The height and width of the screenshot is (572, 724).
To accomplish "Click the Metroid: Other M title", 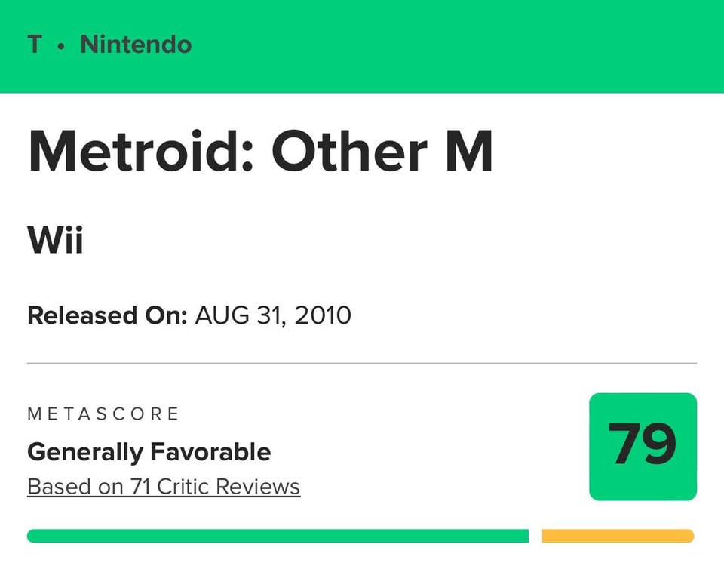I will tap(260, 151).
